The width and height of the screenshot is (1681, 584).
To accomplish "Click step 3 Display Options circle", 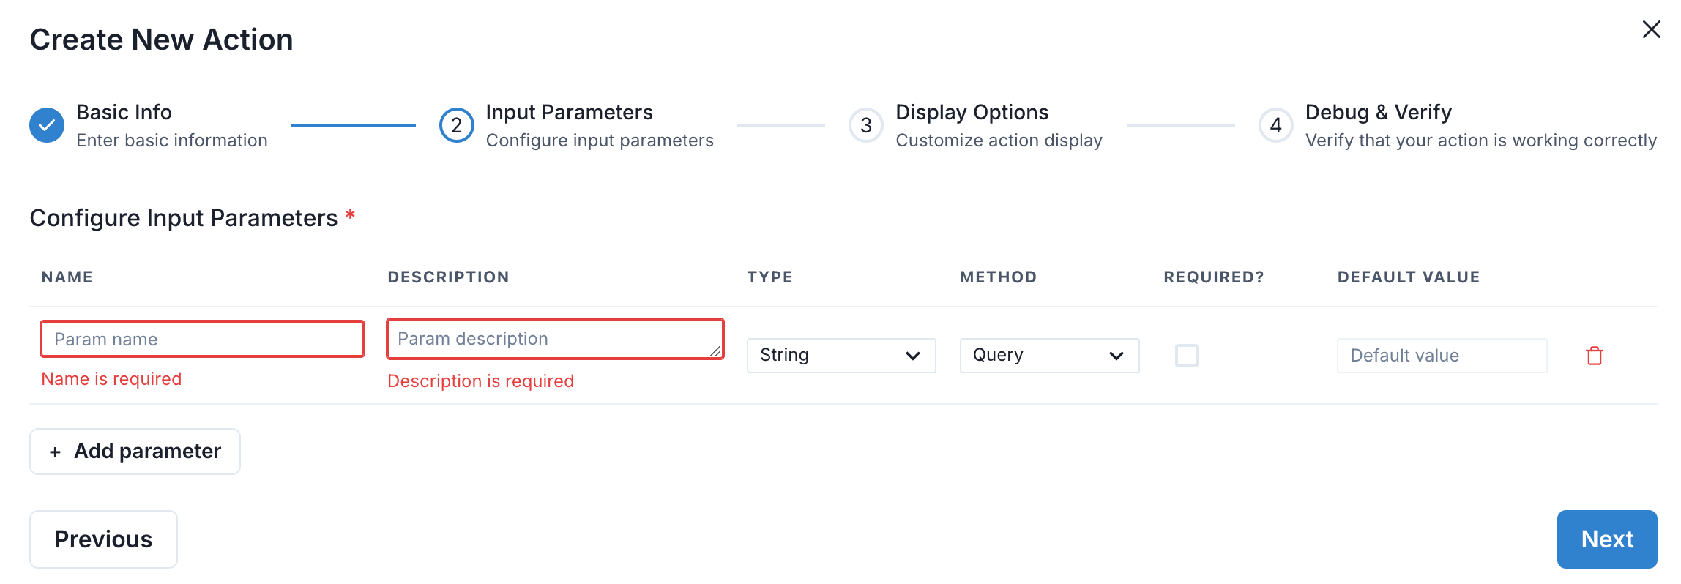I will pyautogui.click(x=866, y=125).
